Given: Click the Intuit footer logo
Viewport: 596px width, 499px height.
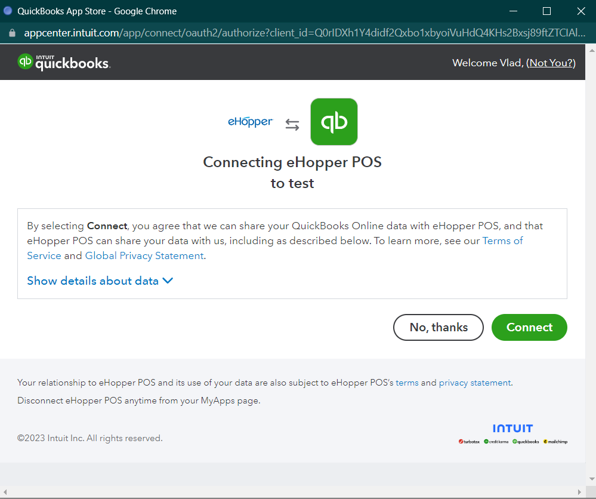Looking at the screenshot, I should pos(512,428).
